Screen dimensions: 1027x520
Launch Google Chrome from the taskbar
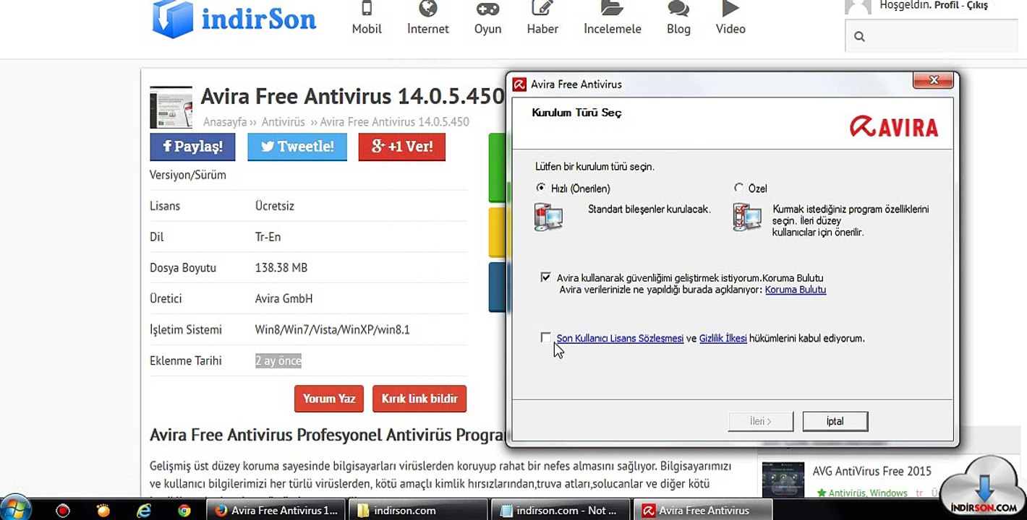(184, 511)
